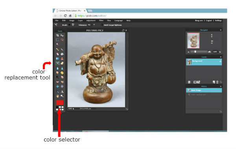The image size is (236, 149).
Task: Open the Tolerance dropdown arrow
Action: click(94, 25)
